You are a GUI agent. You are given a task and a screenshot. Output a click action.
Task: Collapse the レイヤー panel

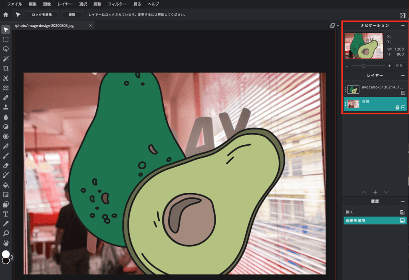tap(403, 75)
